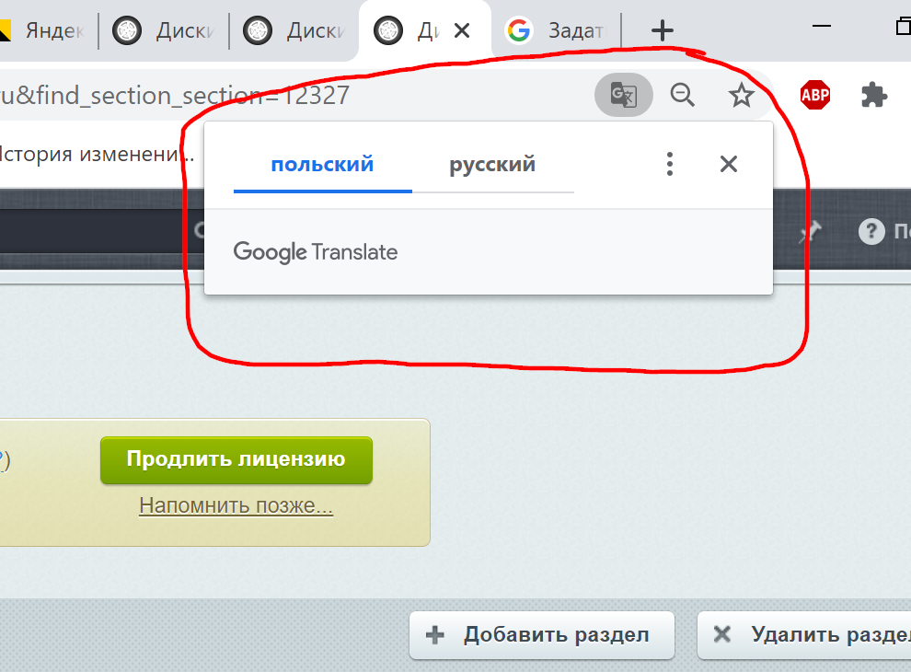The image size is (911, 672).
Task: Open the new tab with plus button
Action: pos(662,30)
